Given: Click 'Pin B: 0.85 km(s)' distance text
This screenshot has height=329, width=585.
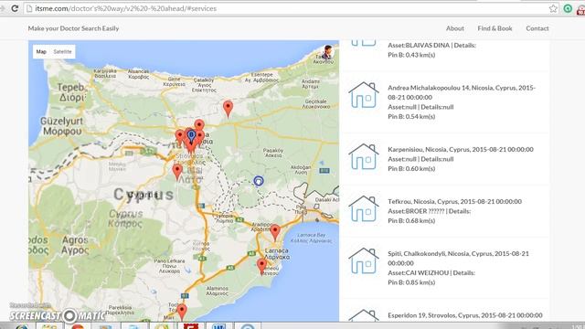Looking at the screenshot, I should tap(411, 282).
